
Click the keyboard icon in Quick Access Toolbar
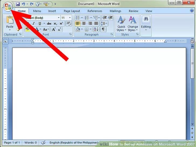coord(45,4)
